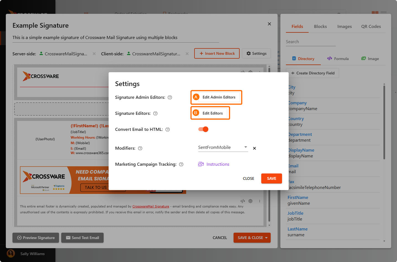This screenshot has width=397, height=262.
Task: Open SAVE & CLOSE dropdown arrow
Action: pyautogui.click(x=267, y=238)
